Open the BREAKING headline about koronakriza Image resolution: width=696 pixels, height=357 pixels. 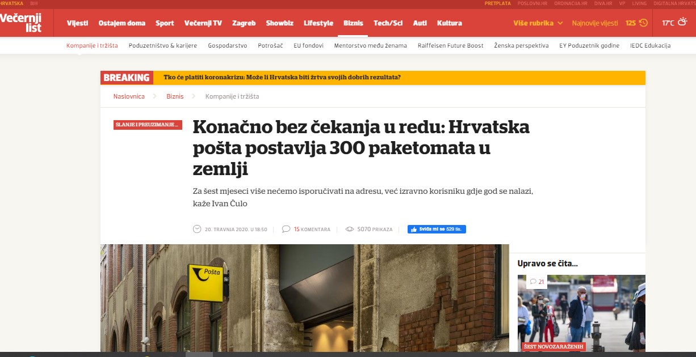(x=282, y=78)
